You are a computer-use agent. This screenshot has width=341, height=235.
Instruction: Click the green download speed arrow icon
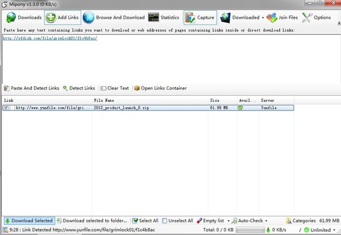[268, 230]
